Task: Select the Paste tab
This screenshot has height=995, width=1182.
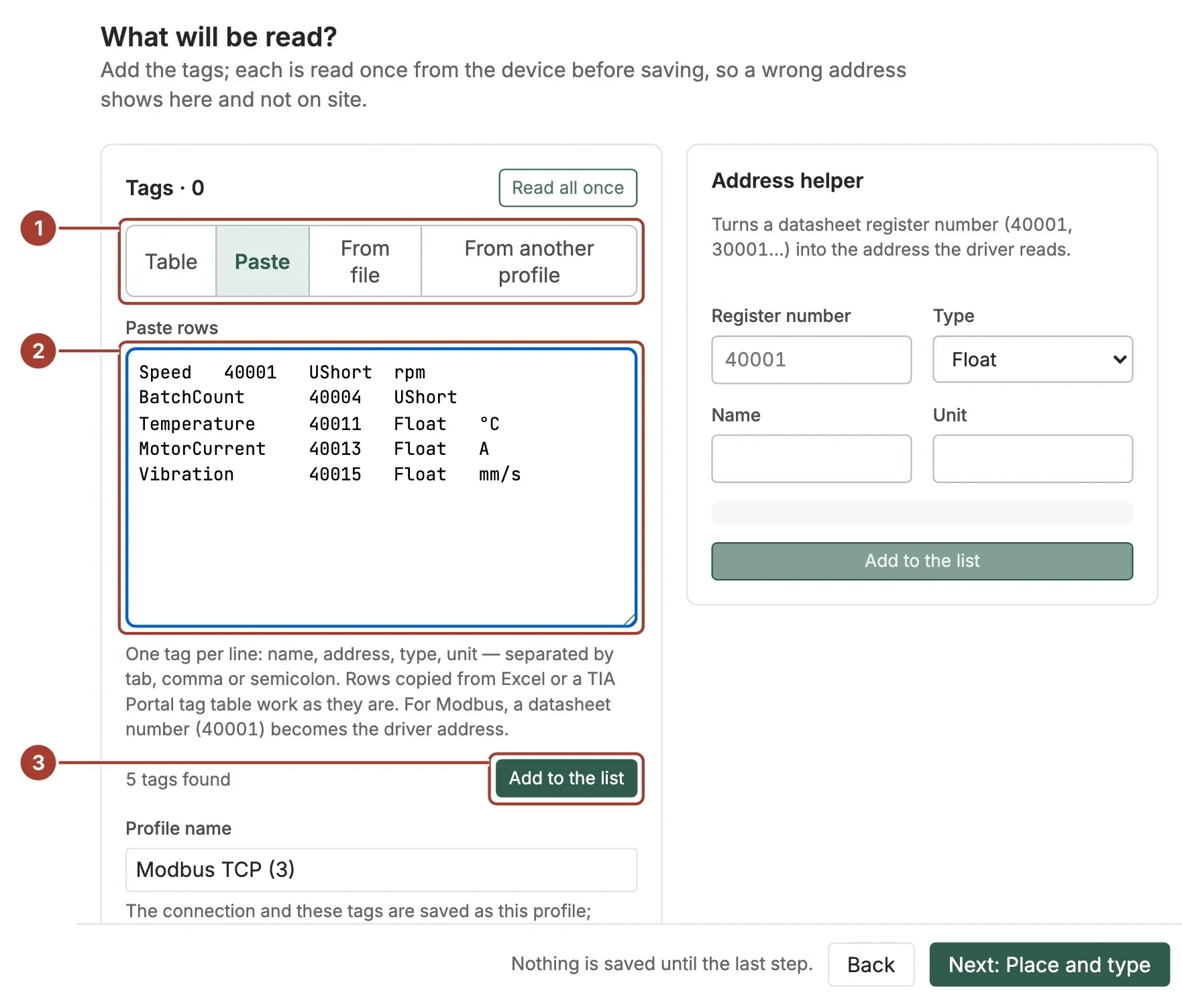Action: (262, 261)
